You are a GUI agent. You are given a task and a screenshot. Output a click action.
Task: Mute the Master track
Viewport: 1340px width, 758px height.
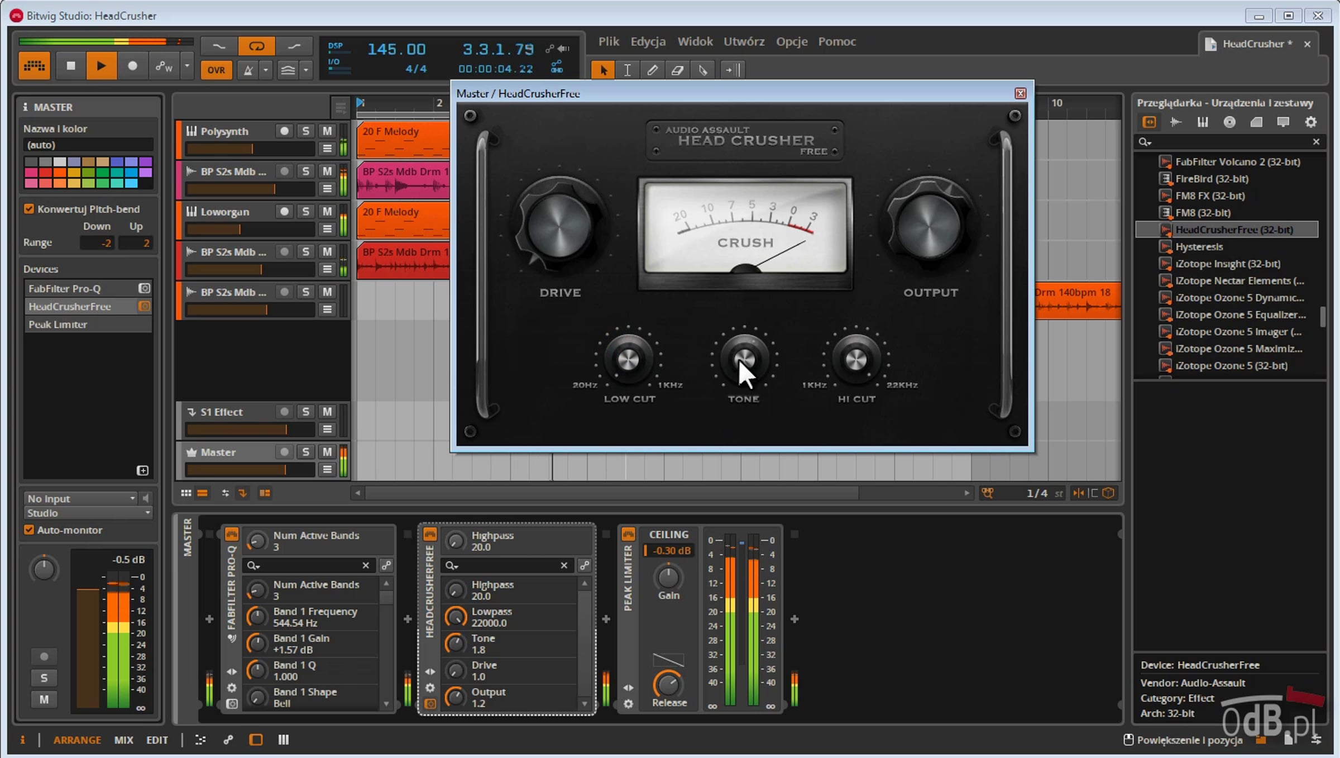coord(327,452)
